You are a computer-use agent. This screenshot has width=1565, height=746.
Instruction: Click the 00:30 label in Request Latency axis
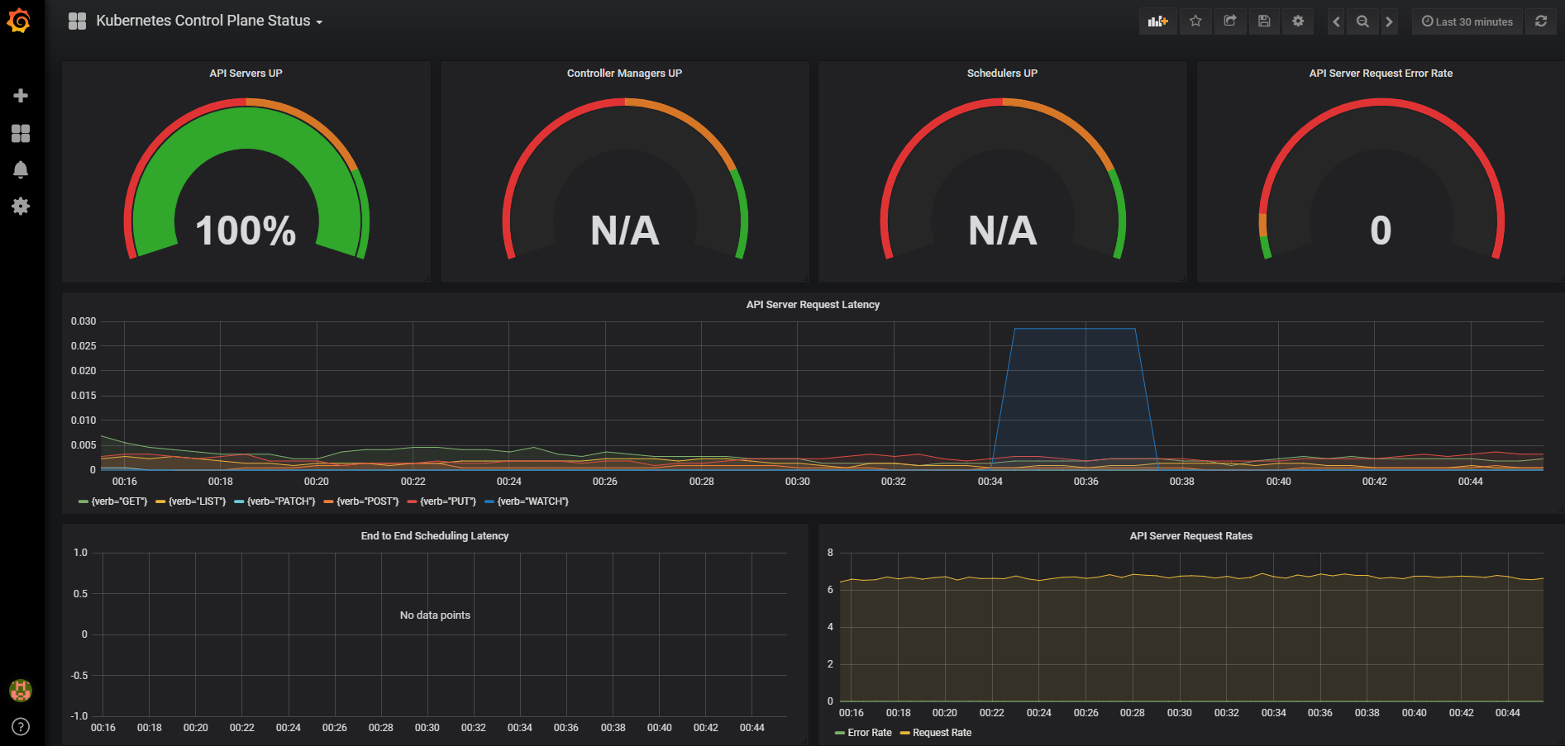pos(798,482)
